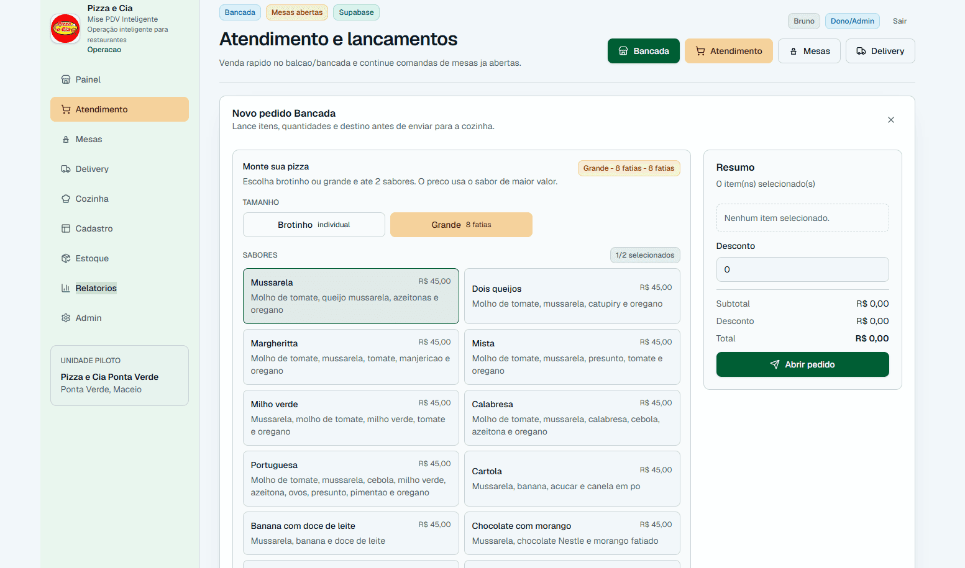This screenshot has height=568, width=965.
Task: Switch to the green Bancada mode button
Action: pos(644,51)
